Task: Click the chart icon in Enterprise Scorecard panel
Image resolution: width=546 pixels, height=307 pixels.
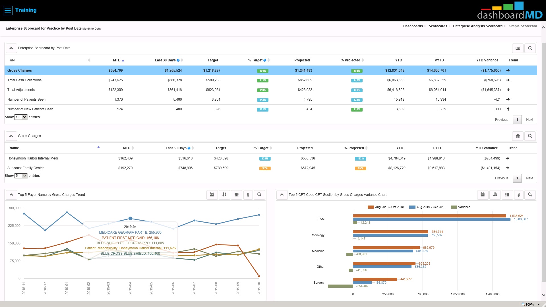Action: coord(518,48)
